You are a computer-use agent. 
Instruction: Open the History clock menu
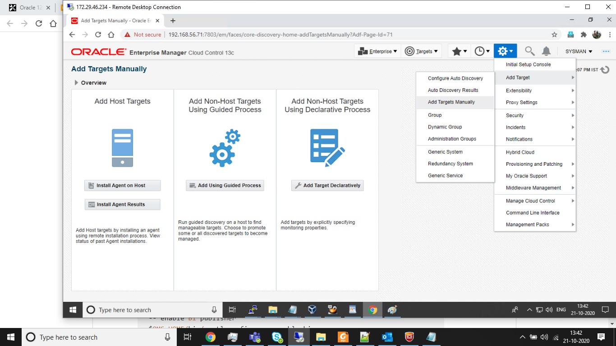click(482, 51)
